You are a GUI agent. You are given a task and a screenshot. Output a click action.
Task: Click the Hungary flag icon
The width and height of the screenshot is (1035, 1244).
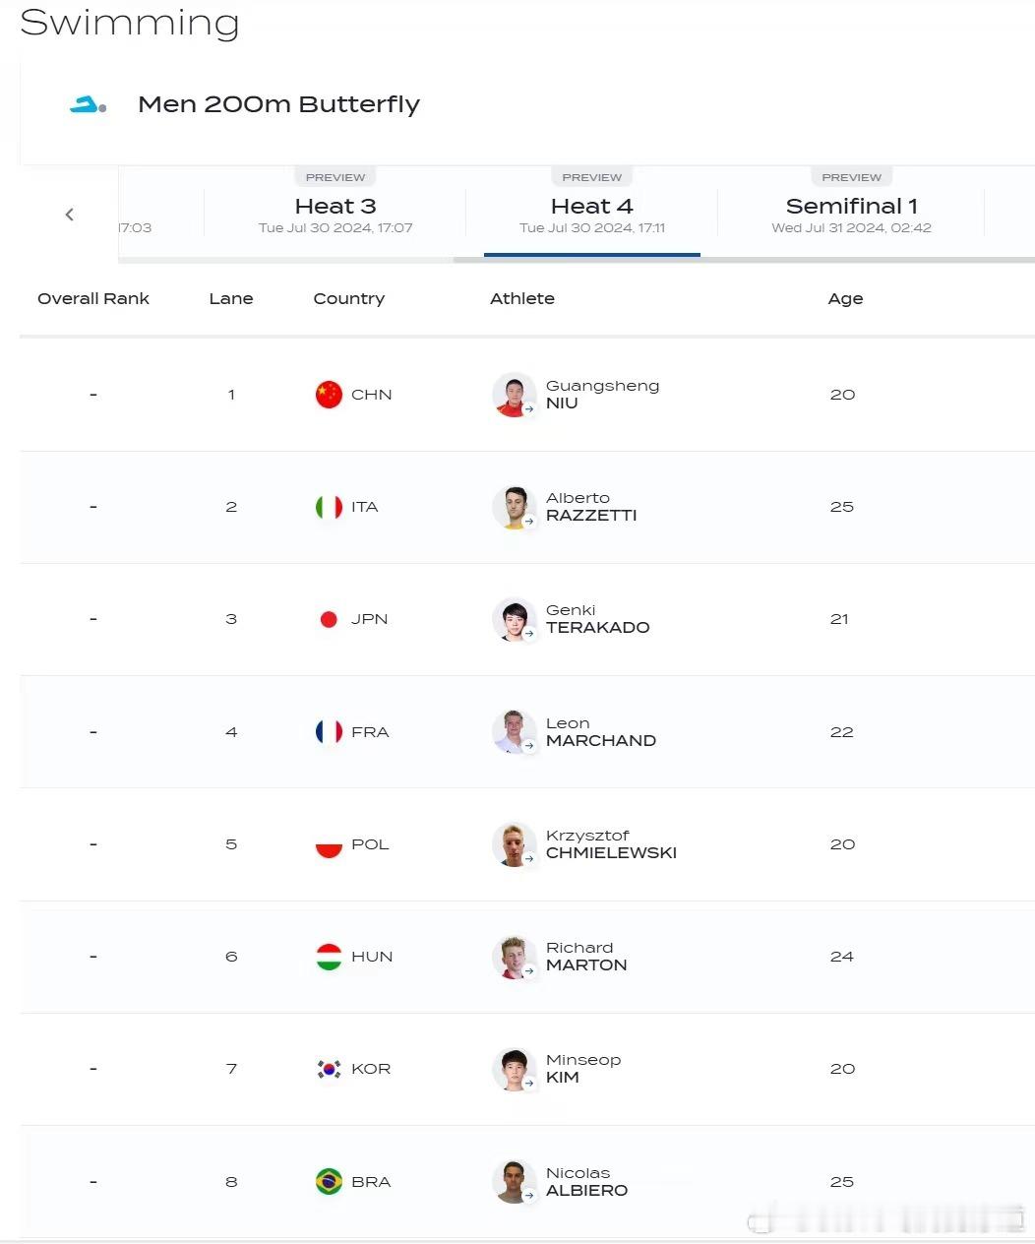pyautogui.click(x=329, y=957)
